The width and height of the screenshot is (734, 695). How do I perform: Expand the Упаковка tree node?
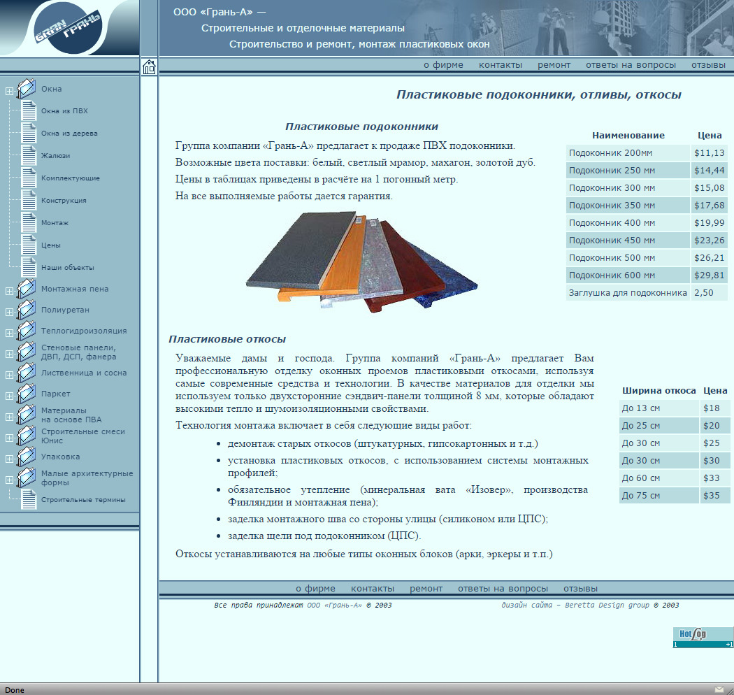click(x=9, y=459)
